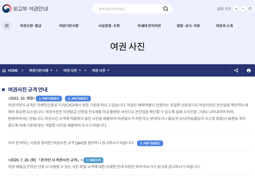The image size is (255, 179).
Task: Expand the last 여권 사진 breadcrumb dropdown
Action: click(x=101, y=71)
